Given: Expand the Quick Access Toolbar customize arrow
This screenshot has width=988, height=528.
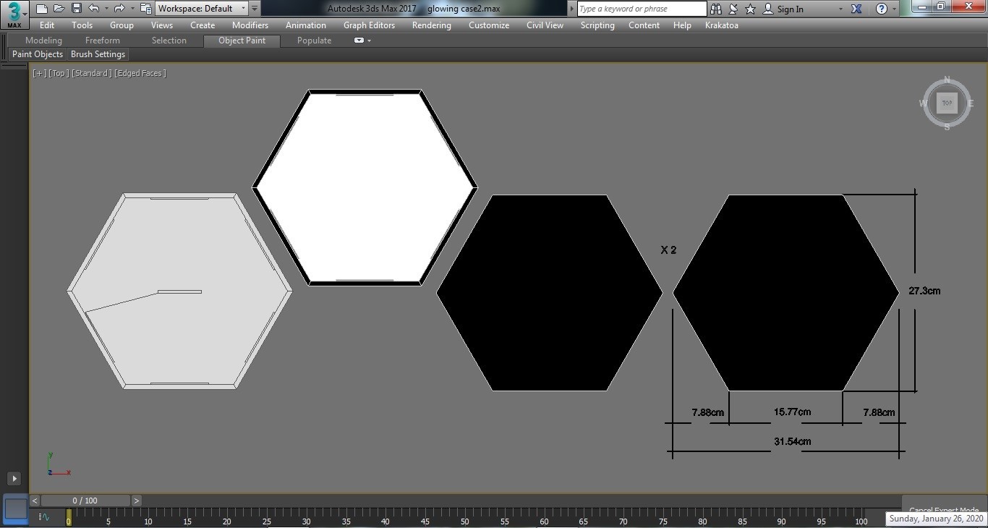Looking at the screenshot, I should click(255, 9).
